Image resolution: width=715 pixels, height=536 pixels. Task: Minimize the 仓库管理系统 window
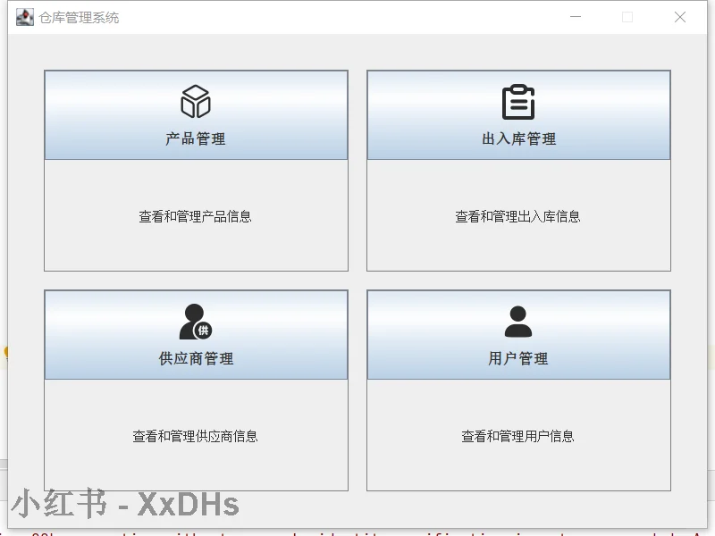[576, 16]
